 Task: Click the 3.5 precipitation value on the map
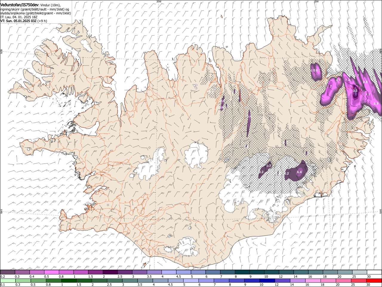(x=355, y=91)
